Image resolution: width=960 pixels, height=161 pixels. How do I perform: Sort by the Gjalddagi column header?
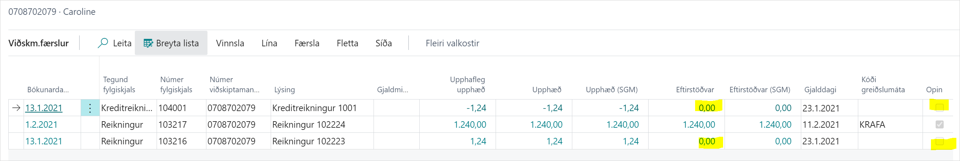tap(820, 90)
